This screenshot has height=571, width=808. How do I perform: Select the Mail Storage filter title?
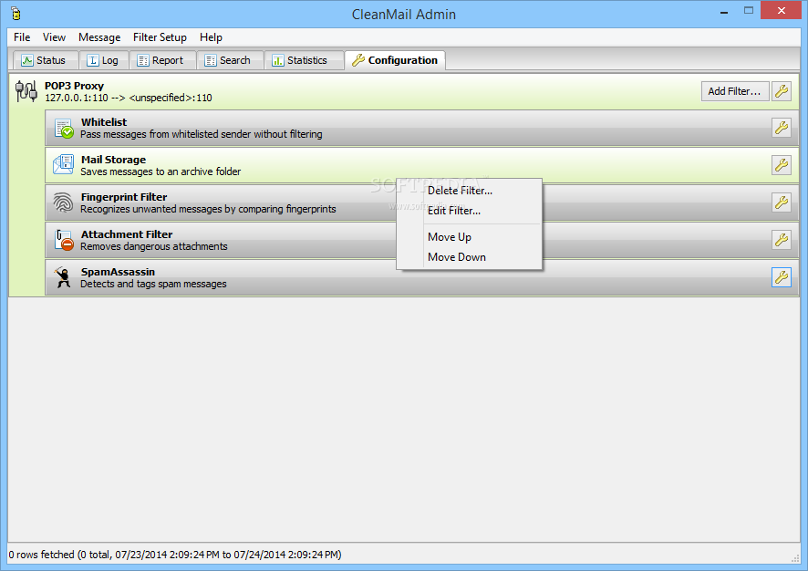click(113, 160)
